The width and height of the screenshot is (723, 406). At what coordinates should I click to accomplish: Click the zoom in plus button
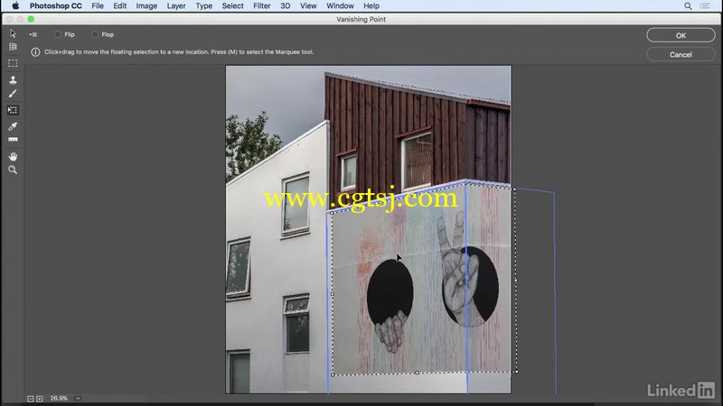(x=40, y=399)
